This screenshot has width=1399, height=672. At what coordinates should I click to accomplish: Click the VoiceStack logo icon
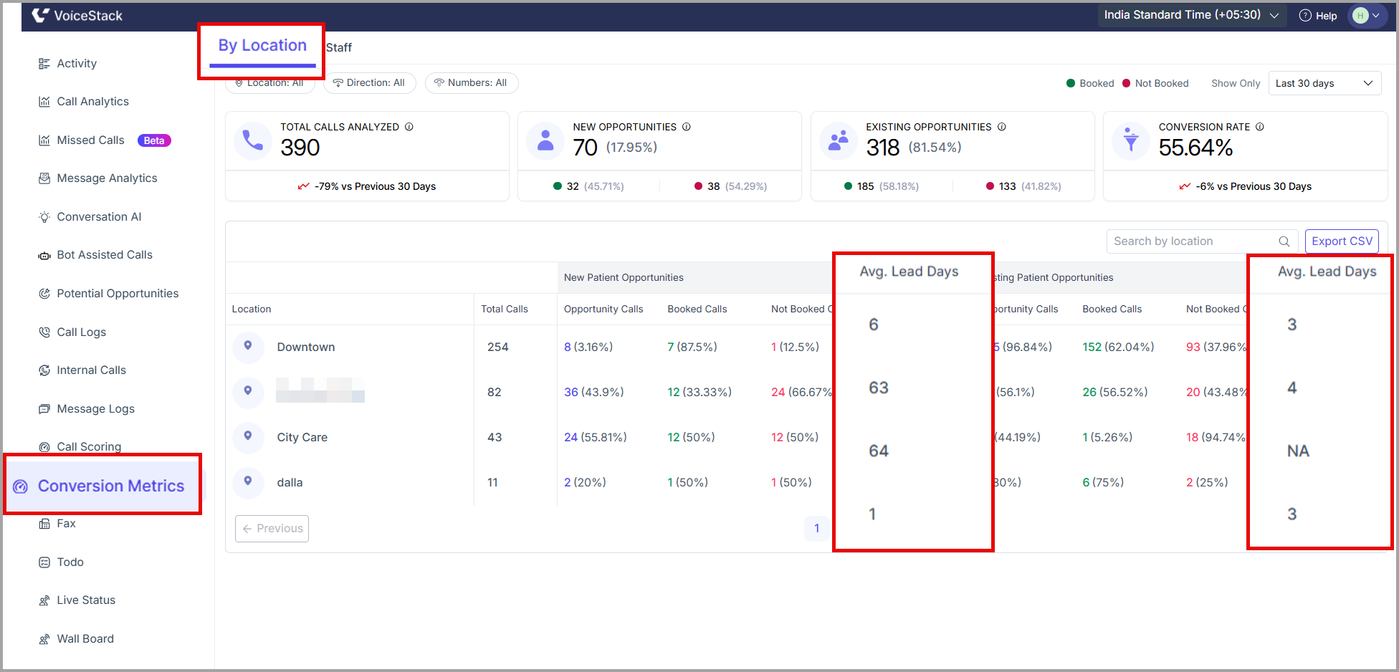point(40,15)
